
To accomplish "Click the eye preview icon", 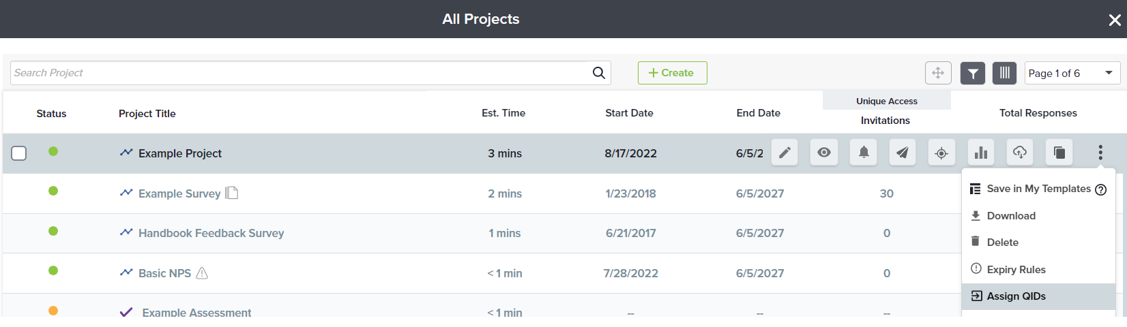I will click(824, 153).
